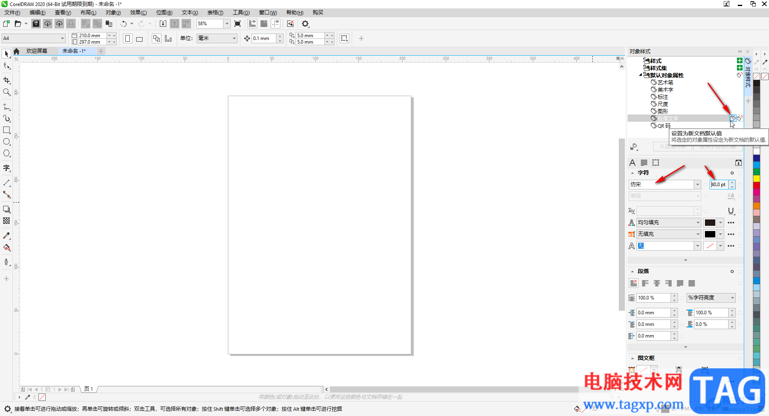769x416 pixels.
Task: Select the Interactive Fill tool
Action: (6, 247)
